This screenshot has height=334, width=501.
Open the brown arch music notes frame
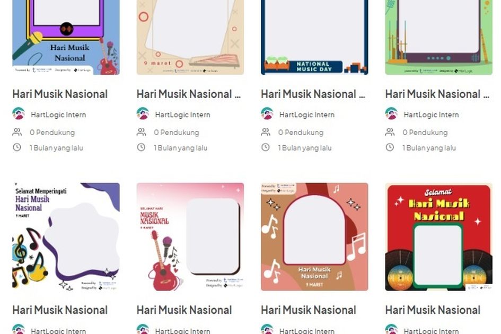[314, 237]
